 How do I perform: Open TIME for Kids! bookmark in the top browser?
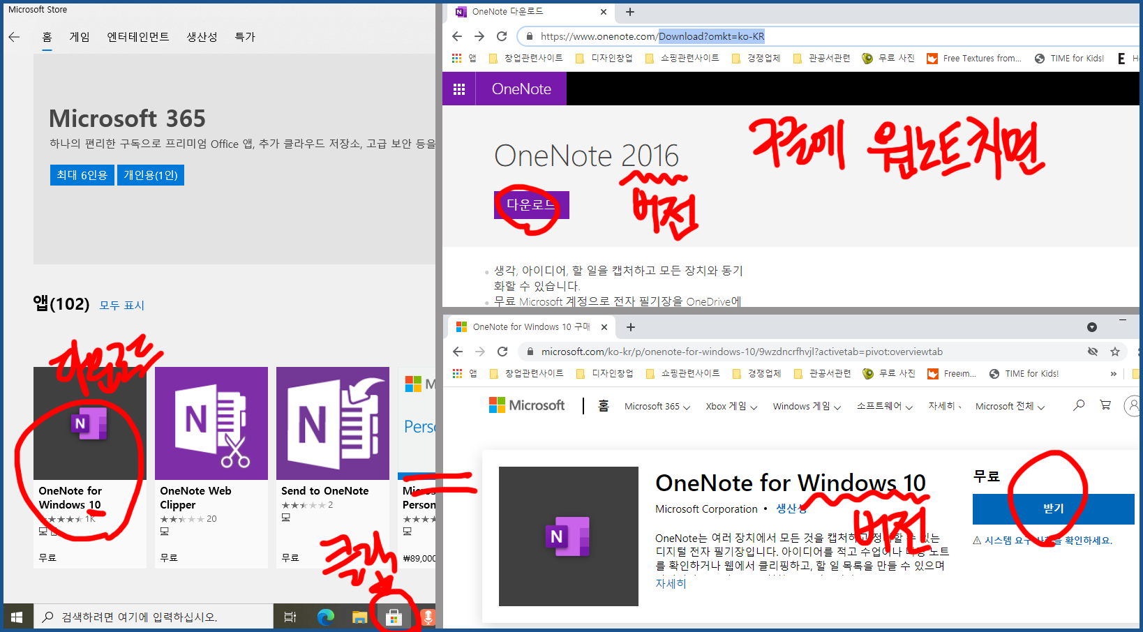(x=1070, y=59)
